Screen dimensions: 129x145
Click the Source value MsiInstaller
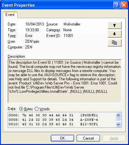[x=72, y=24]
